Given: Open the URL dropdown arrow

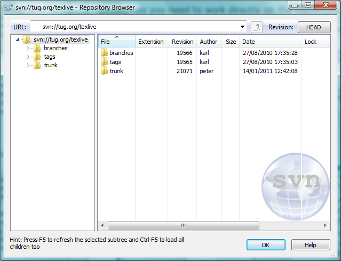Looking at the screenshot, I should (242, 27).
